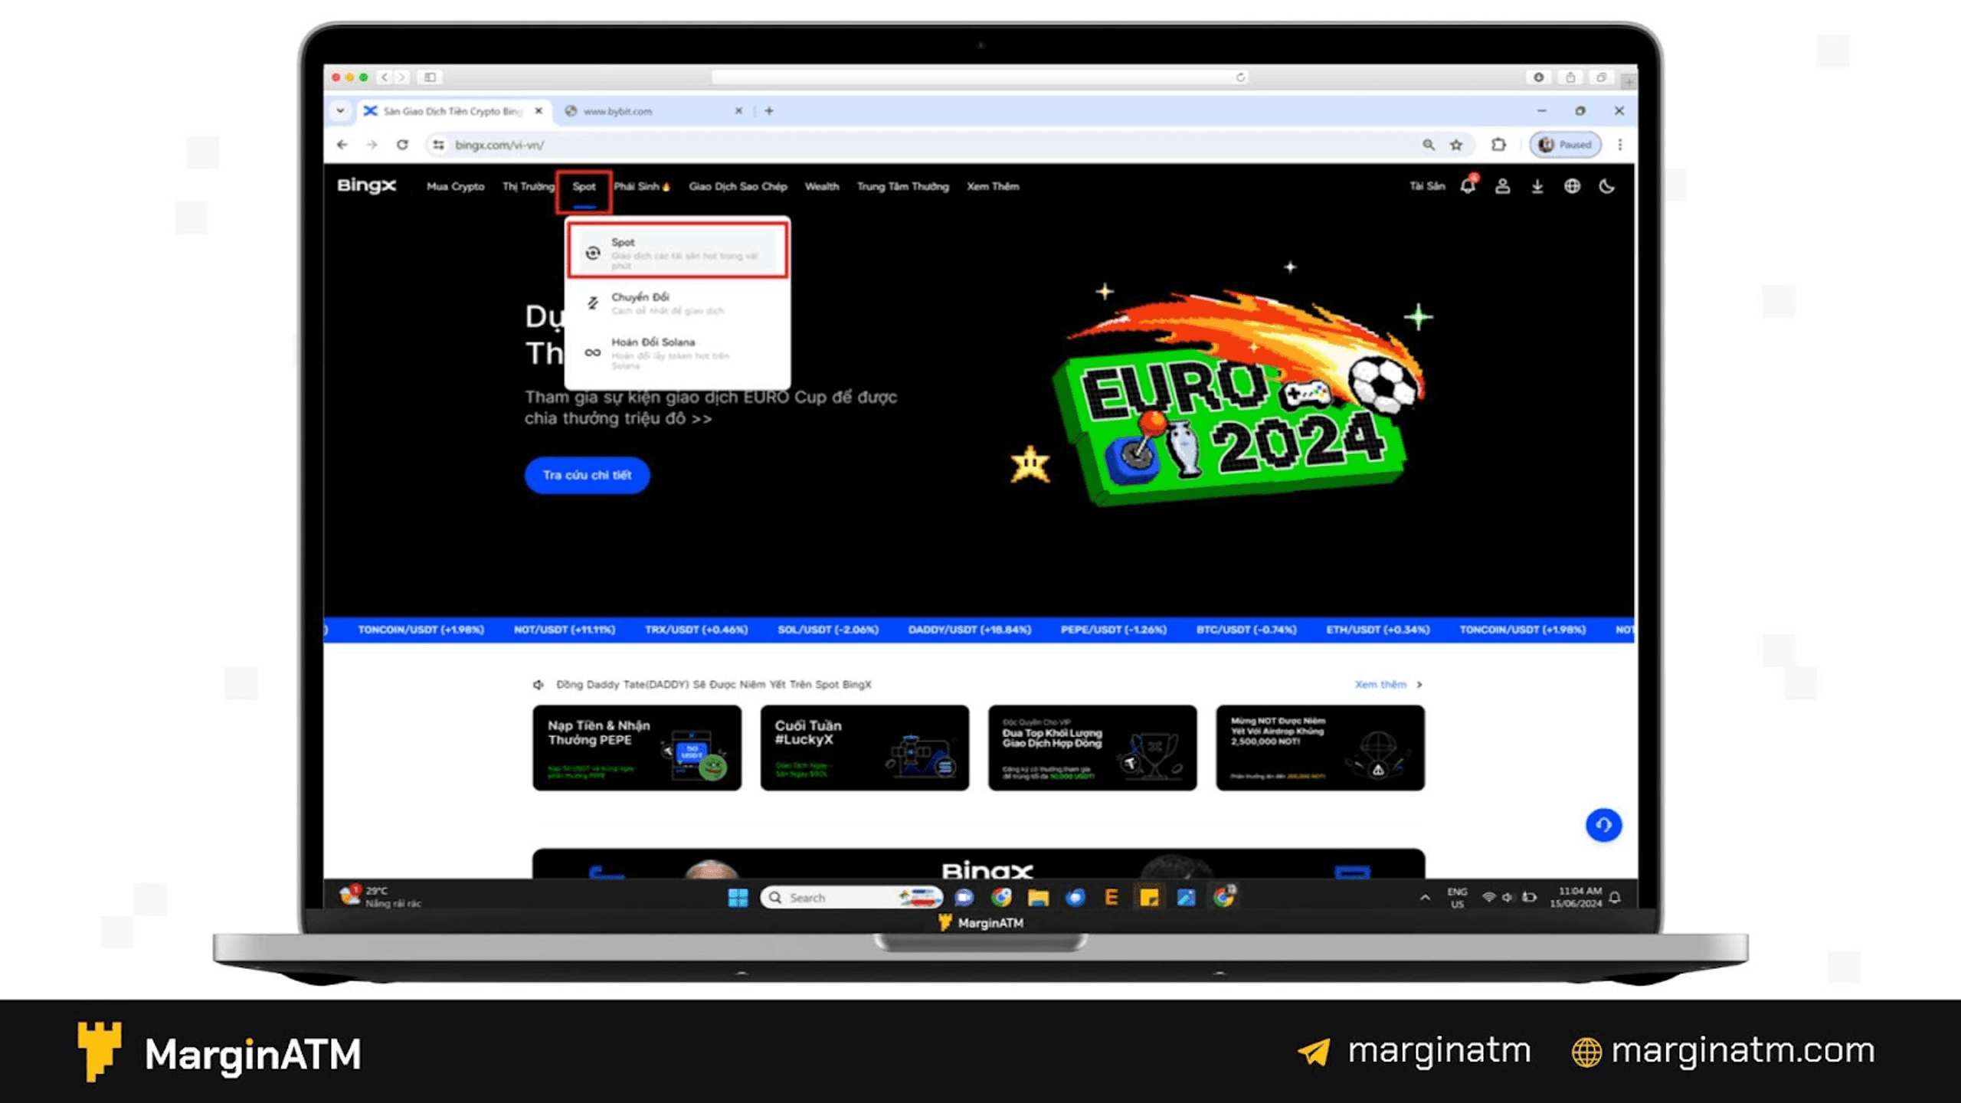
Task: Expand the Xem Thêm menu
Action: [993, 186]
